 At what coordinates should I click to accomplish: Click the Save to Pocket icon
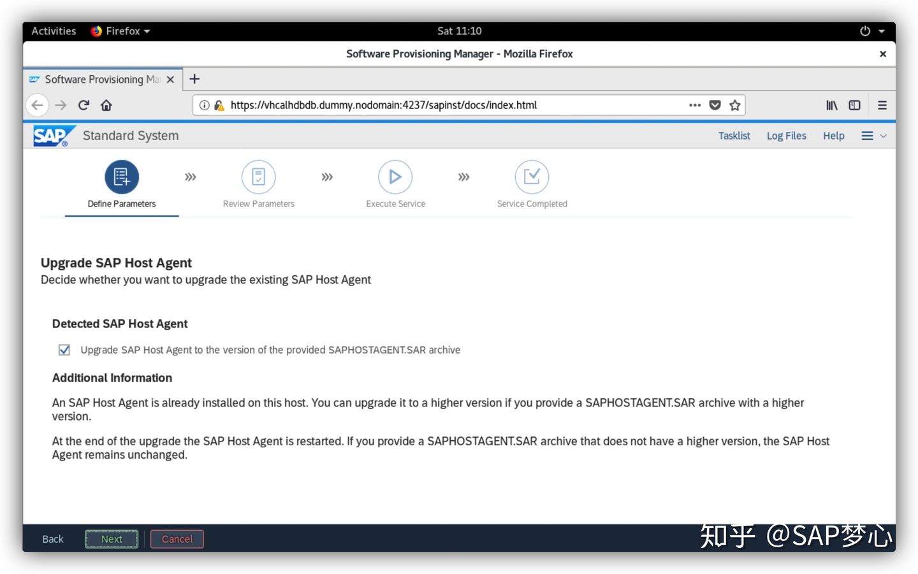715,105
